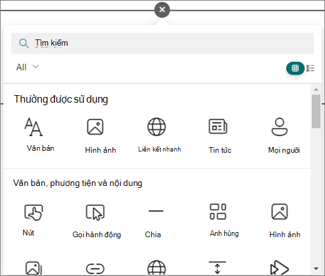The width and height of the screenshot is (325, 276).
Task: Select the globe icon in the bottom row
Action: [x=156, y=268]
